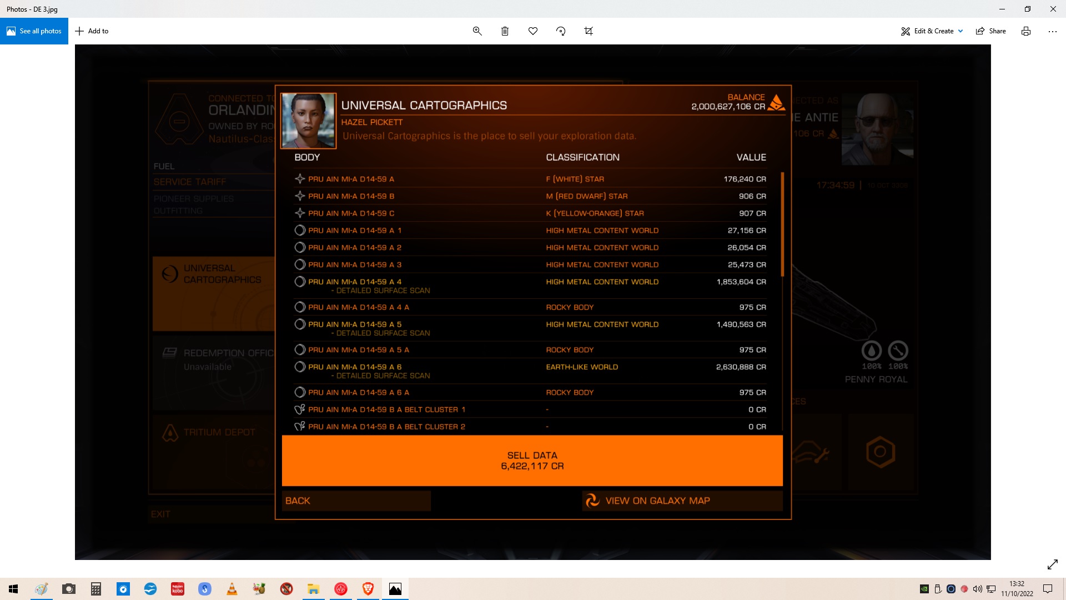This screenshot has height=600, width=1066.
Task: Add photo to favorites heart icon
Action: coord(533,31)
